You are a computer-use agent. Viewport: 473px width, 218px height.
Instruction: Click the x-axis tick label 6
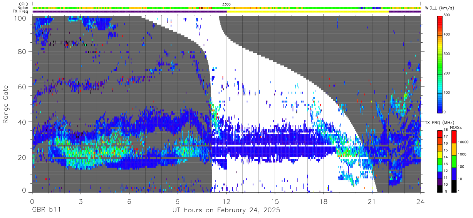tap(129, 201)
